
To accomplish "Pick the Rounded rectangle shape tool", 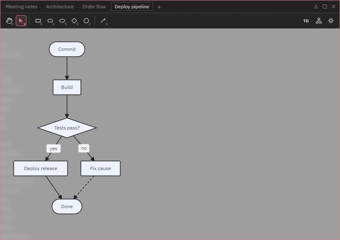I will coord(51,21).
